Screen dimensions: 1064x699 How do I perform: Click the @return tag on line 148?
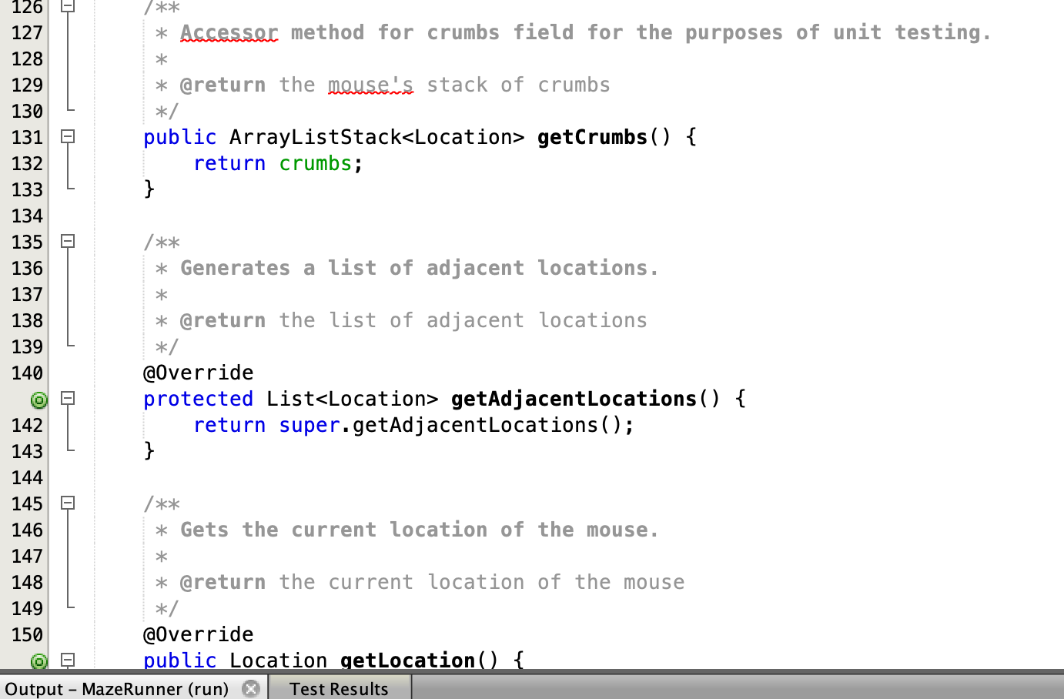223,582
